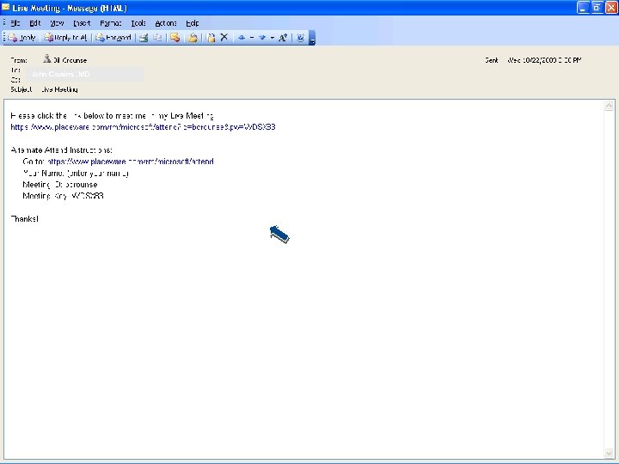Click the message body scroll up arrow
The height and width of the screenshot is (464, 619).
(x=609, y=106)
